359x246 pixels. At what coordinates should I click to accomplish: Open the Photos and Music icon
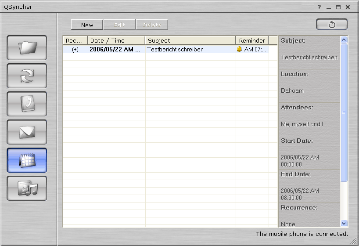point(27,188)
